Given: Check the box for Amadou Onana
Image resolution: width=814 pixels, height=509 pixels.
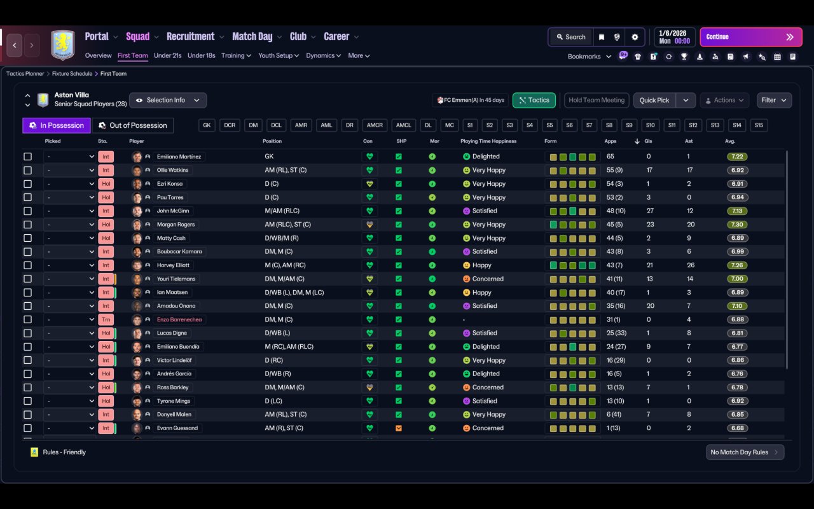Looking at the screenshot, I should (27, 306).
